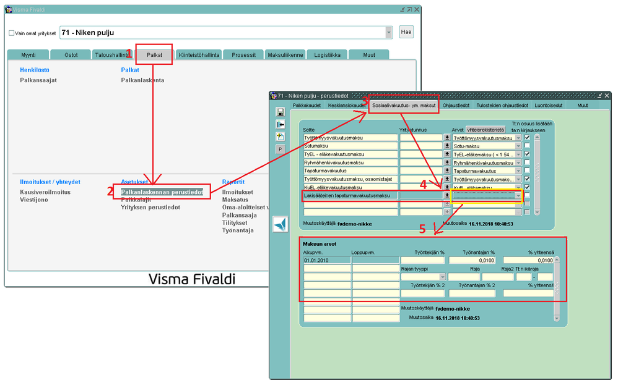Click the Hae button
618x383 pixels.
tap(406, 32)
